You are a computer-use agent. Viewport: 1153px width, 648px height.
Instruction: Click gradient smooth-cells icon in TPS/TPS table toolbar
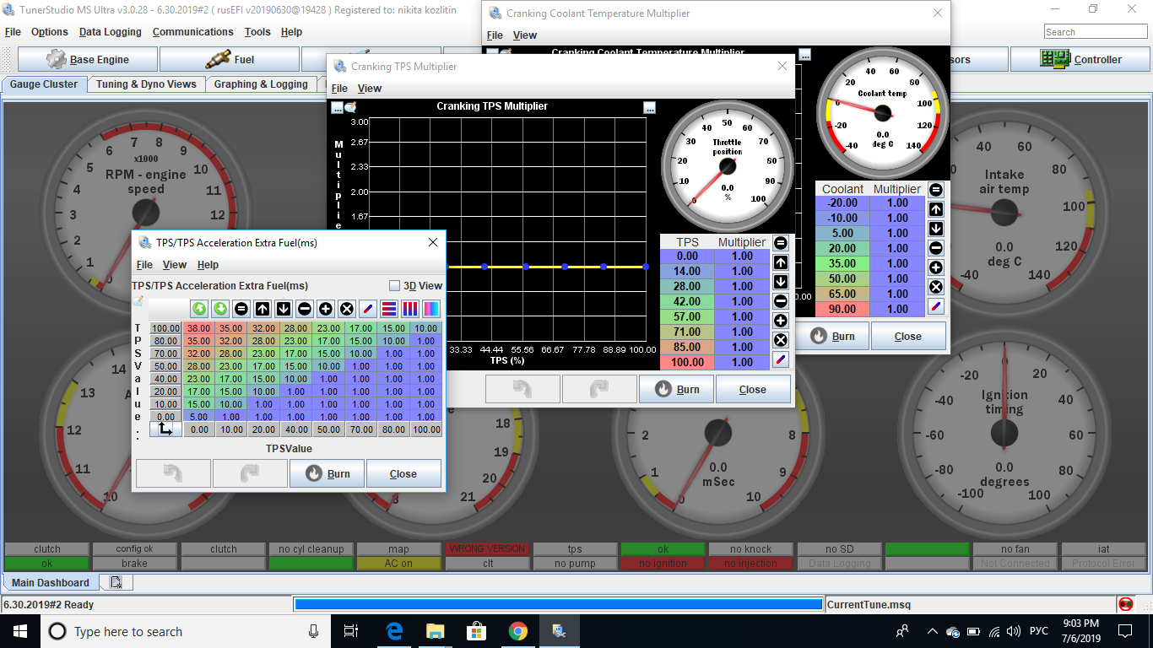[x=430, y=309]
